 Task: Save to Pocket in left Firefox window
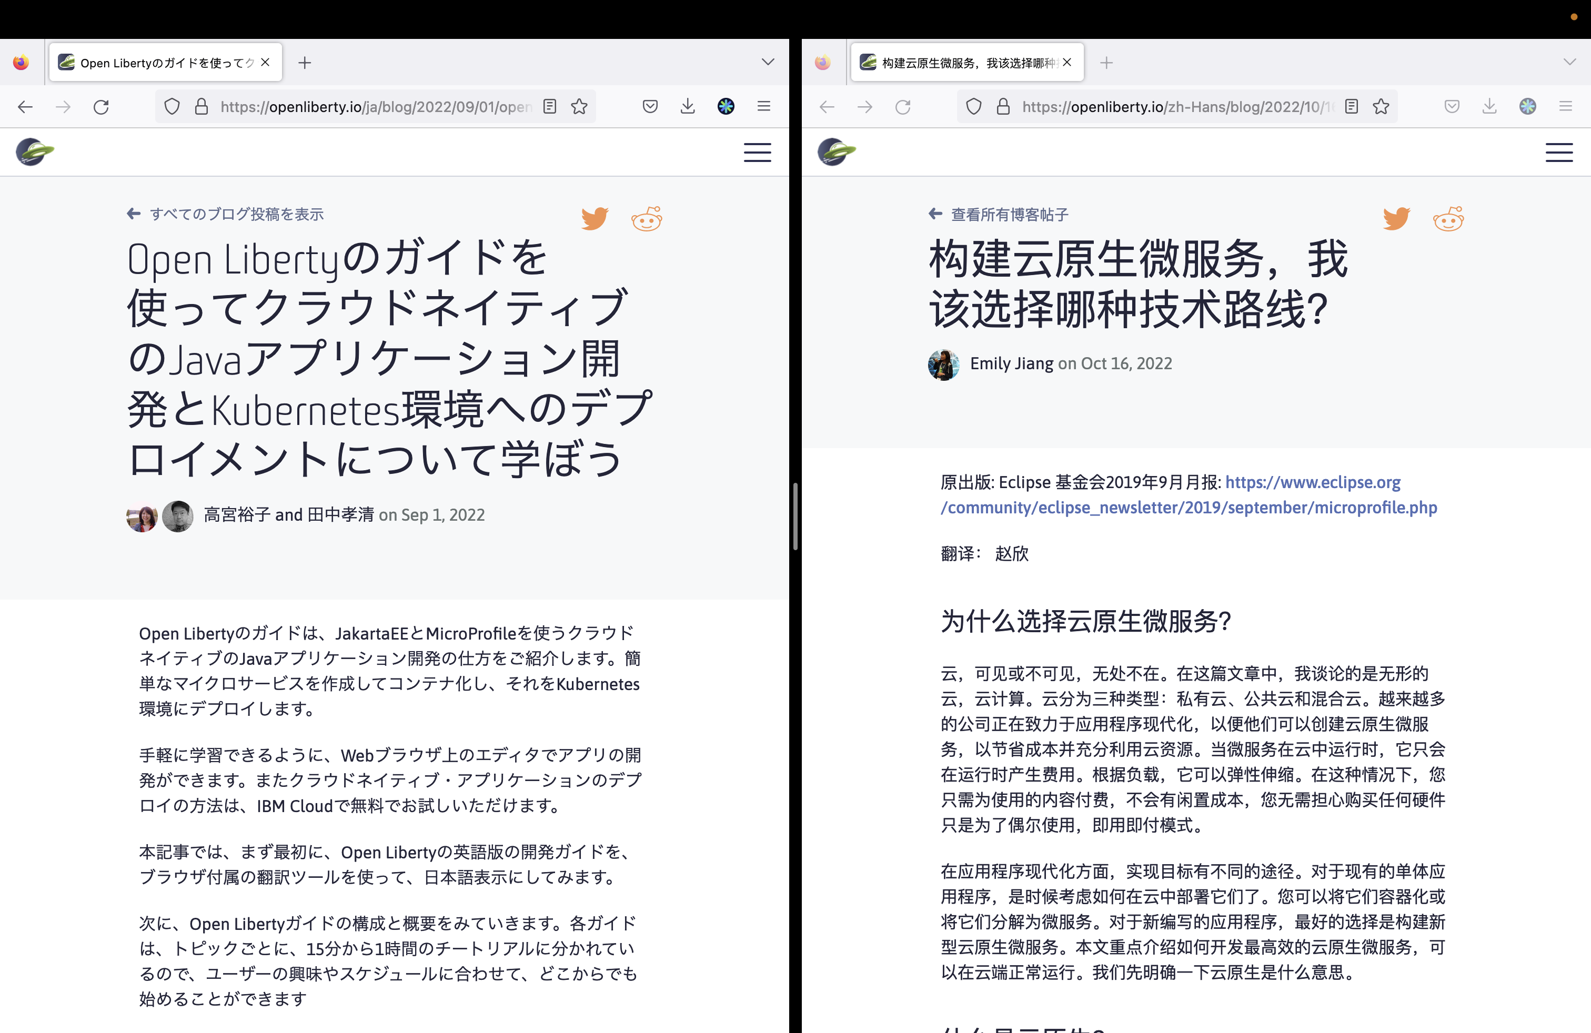coord(650,107)
